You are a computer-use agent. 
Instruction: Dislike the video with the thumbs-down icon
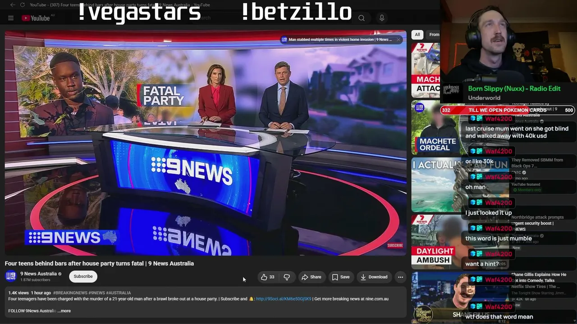click(x=287, y=277)
